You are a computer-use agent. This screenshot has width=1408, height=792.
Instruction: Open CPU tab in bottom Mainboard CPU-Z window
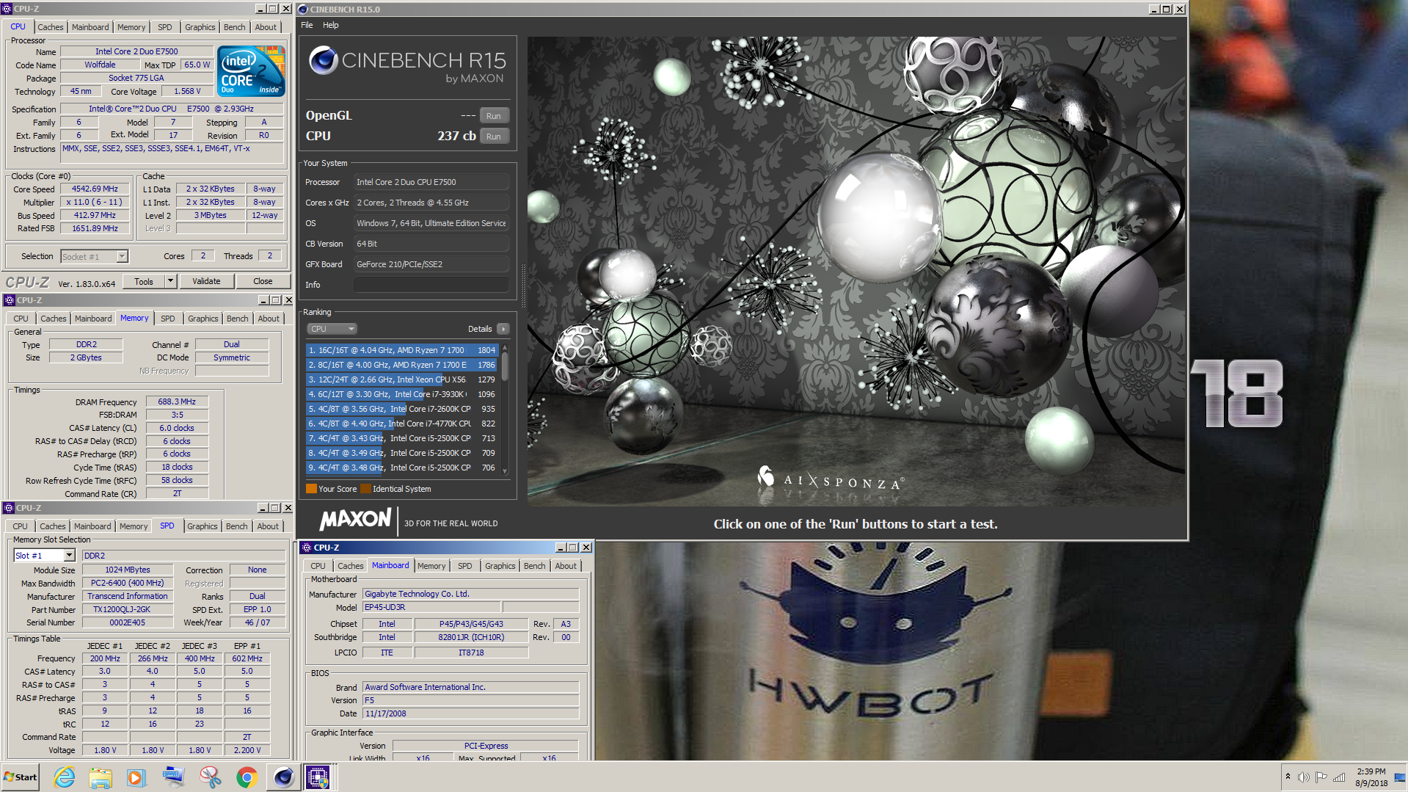[x=318, y=566]
